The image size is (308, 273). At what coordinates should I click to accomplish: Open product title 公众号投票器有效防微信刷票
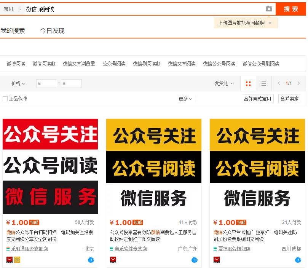pyautogui.click(x=153, y=236)
